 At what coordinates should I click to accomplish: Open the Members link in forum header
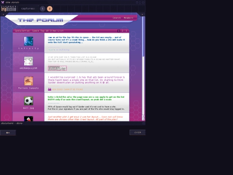pyautogui.click(x=129, y=18)
